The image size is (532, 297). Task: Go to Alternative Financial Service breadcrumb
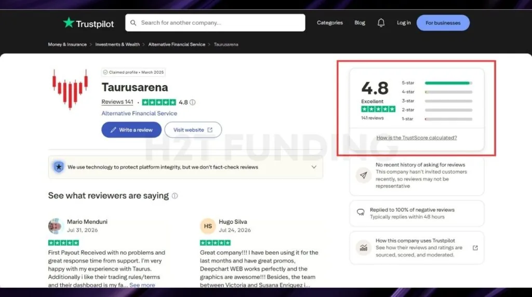[x=177, y=45]
